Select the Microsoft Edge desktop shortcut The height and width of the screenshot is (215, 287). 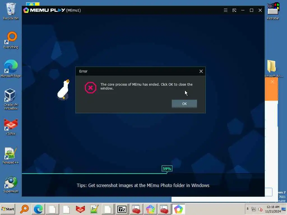coord(11,69)
